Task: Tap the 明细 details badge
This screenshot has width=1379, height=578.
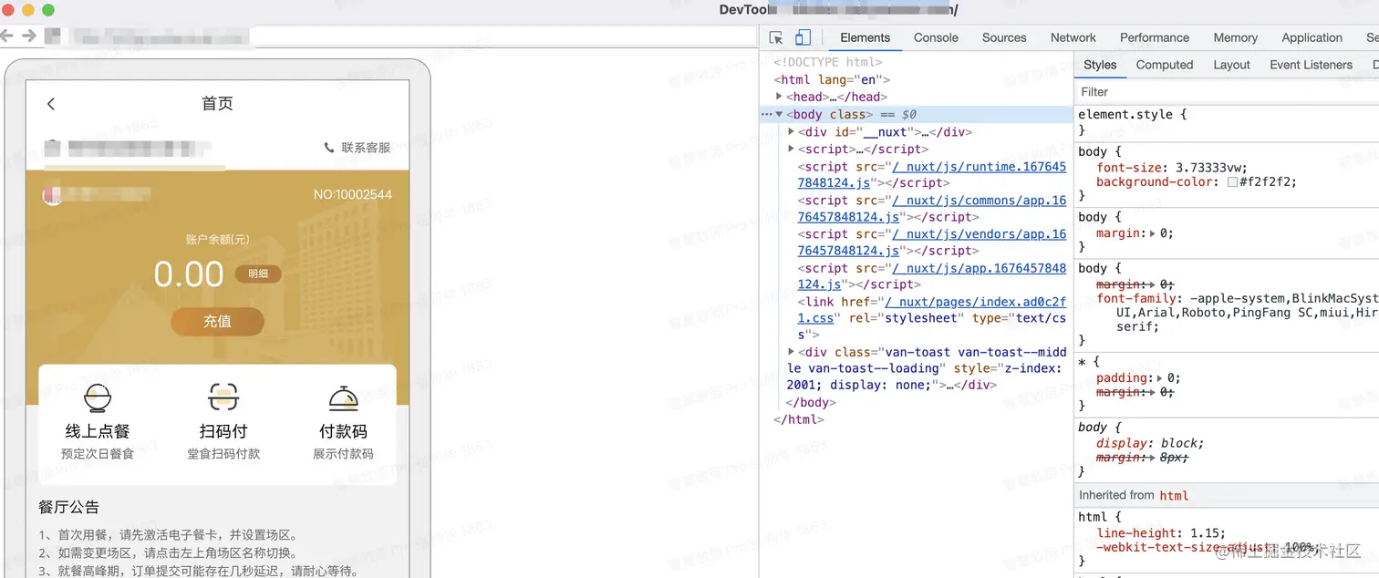Action: tap(258, 274)
